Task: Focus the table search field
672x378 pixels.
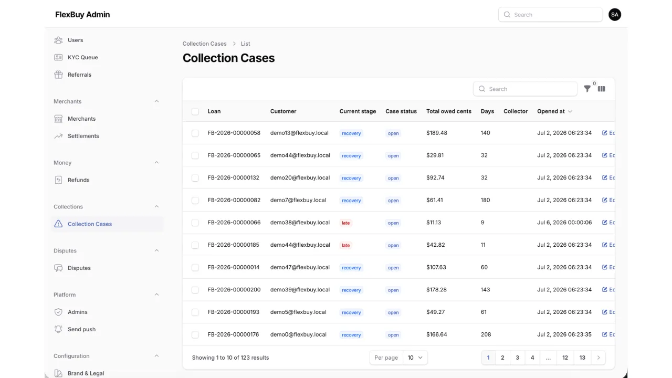Action: 525,89
